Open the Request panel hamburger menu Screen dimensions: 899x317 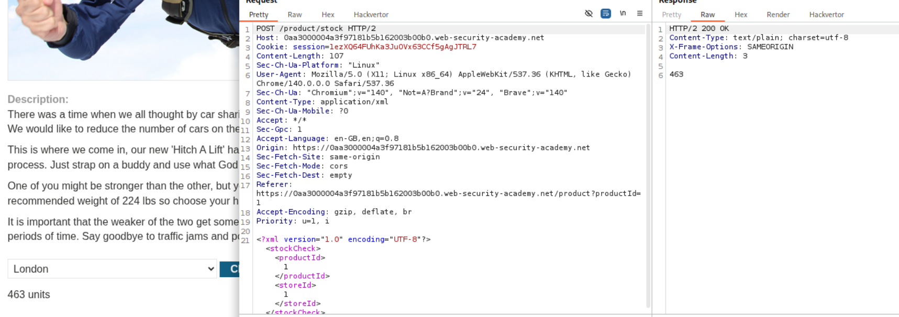tap(640, 14)
